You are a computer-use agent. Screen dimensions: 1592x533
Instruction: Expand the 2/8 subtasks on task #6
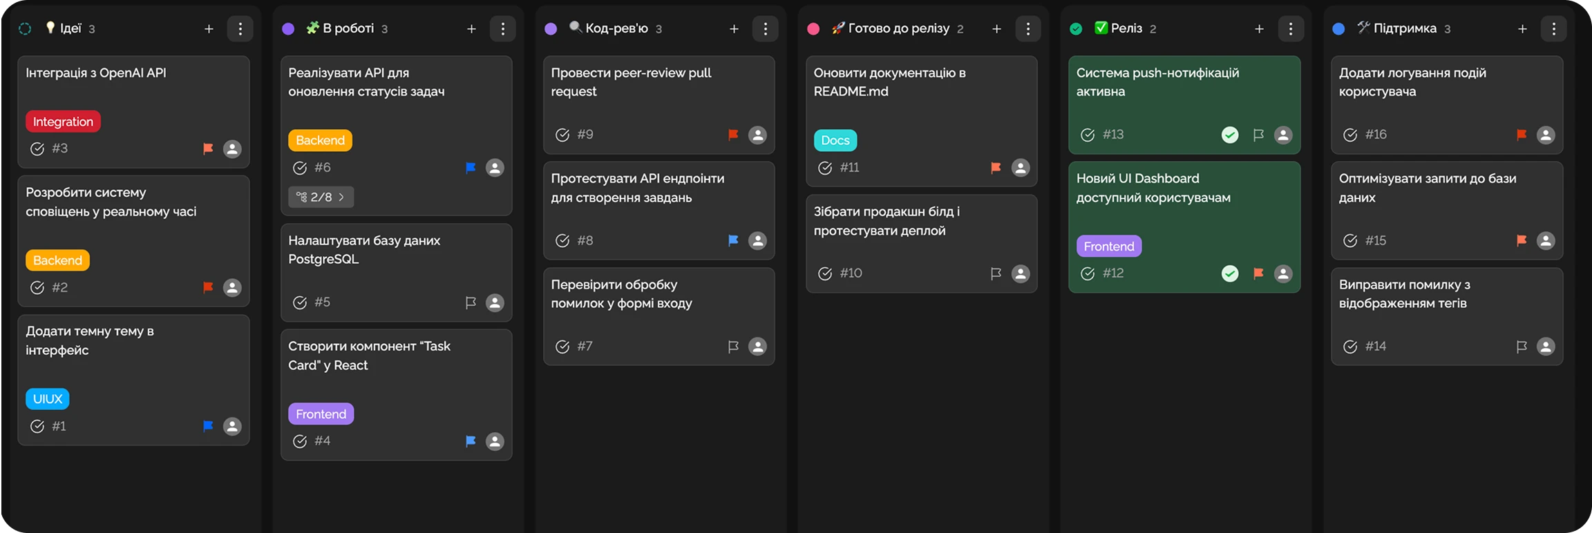click(x=321, y=197)
